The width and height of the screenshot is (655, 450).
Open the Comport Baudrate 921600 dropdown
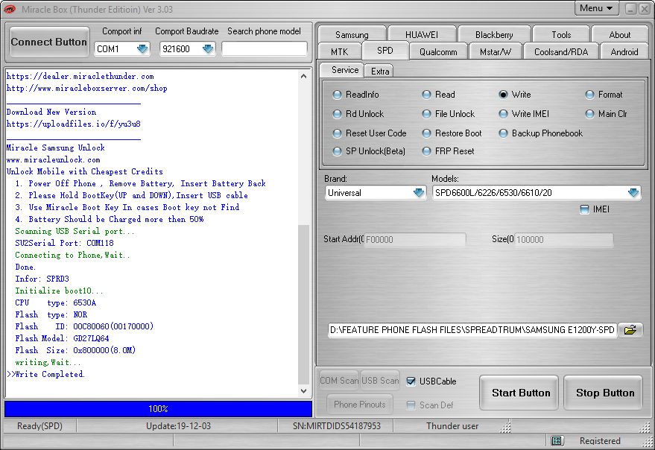[208, 49]
